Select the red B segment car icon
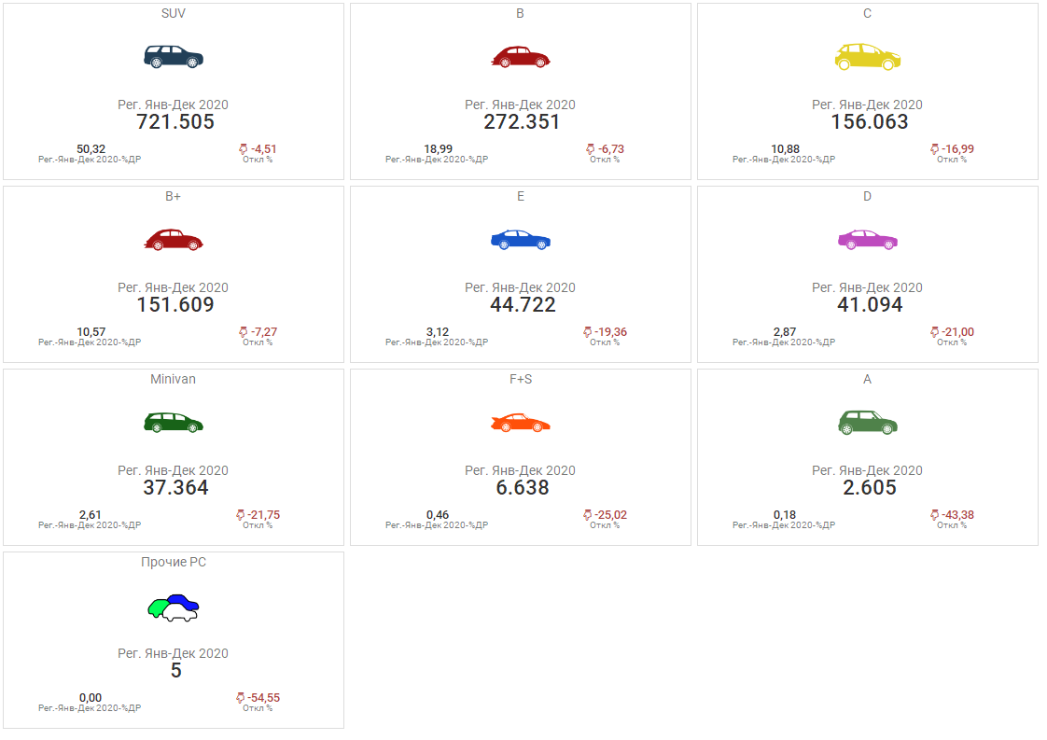Viewport: 1047px width, 740px height. [521, 56]
